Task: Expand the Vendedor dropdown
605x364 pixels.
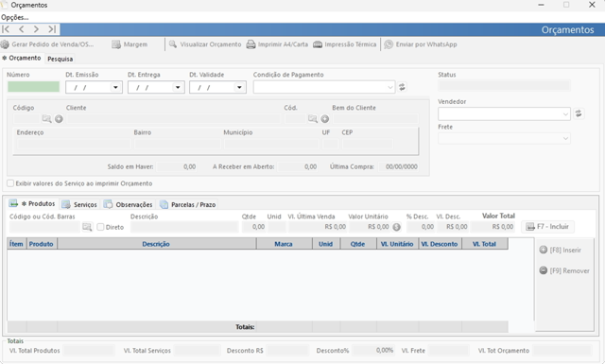Action: [x=565, y=113]
